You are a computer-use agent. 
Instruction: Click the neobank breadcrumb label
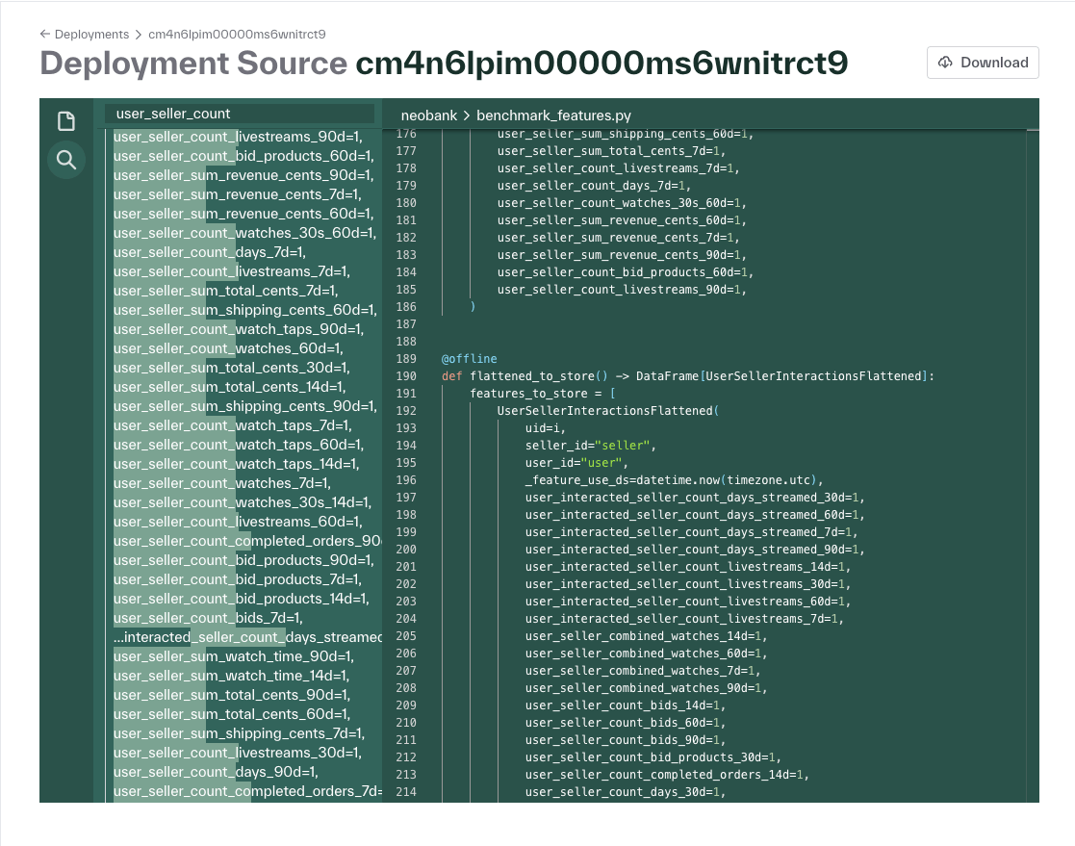click(428, 115)
